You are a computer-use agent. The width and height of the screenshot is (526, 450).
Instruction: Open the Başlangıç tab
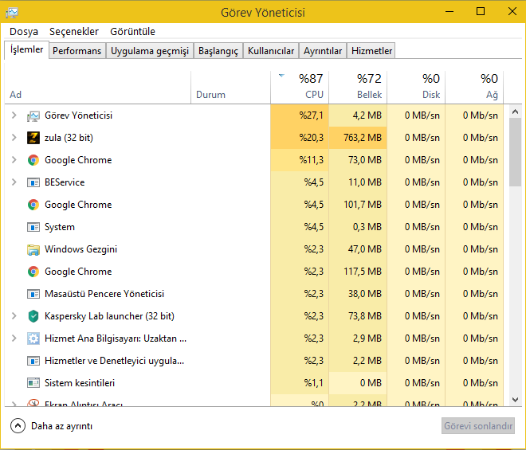coord(218,51)
